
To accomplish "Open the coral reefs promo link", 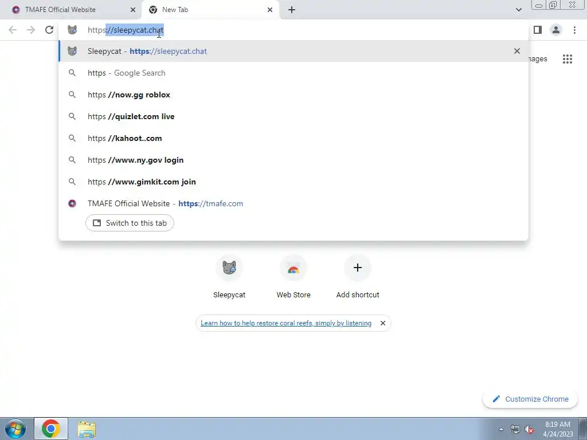I will [x=286, y=323].
